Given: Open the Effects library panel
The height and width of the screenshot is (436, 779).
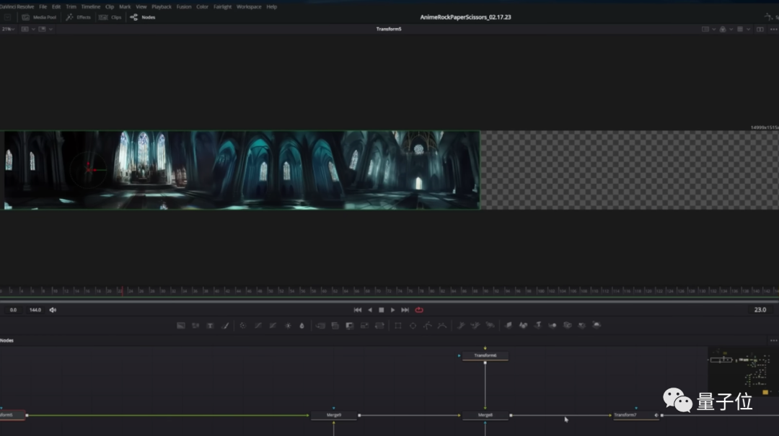Looking at the screenshot, I should (x=78, y=17).
